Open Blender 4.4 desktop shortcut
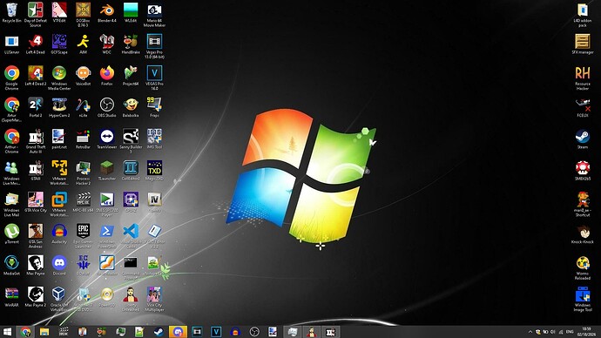This screenshot has width=601, height=338. tap(107, 13)
